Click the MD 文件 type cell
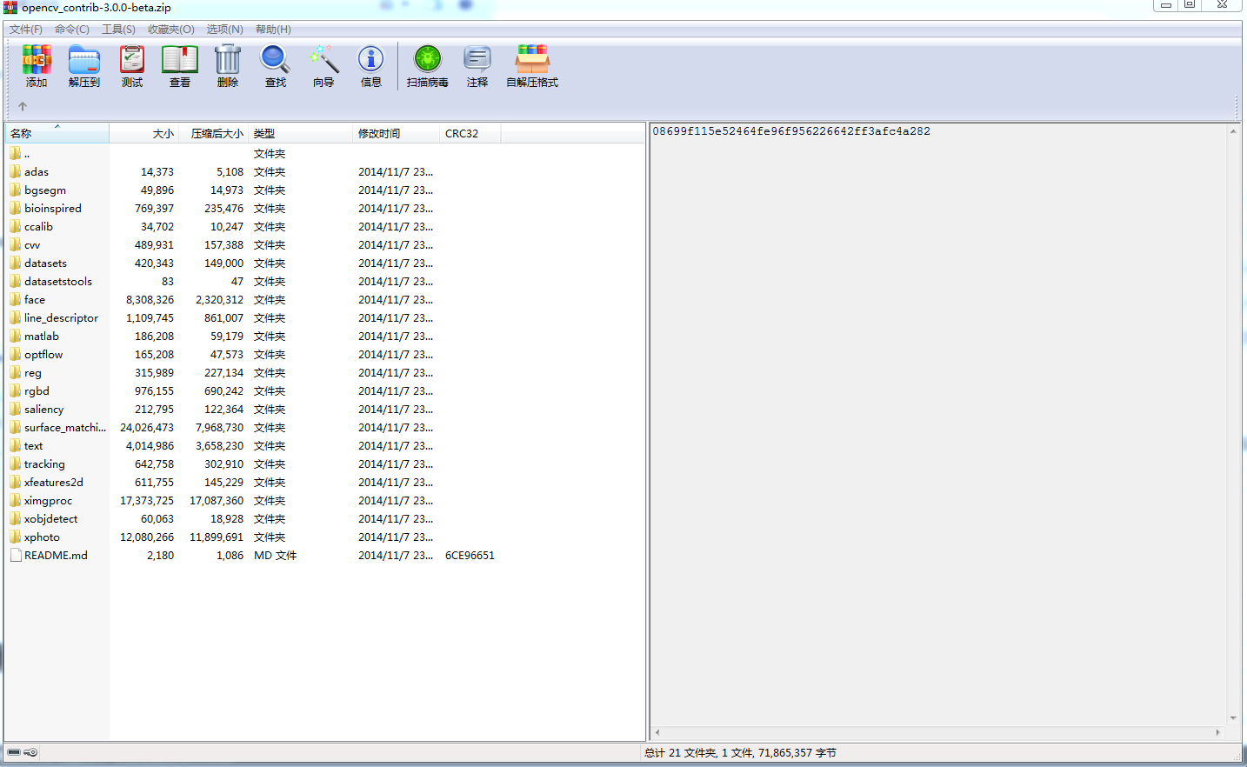Viewport: 1247px width, 767px height. click(275, 555)
